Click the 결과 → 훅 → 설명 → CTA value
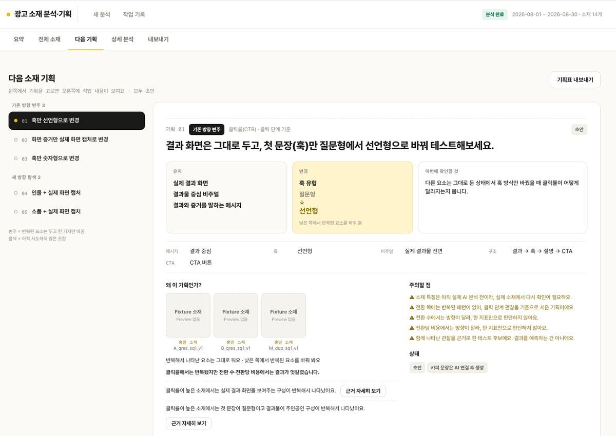616x436 pixels. (x=542, y=251)
